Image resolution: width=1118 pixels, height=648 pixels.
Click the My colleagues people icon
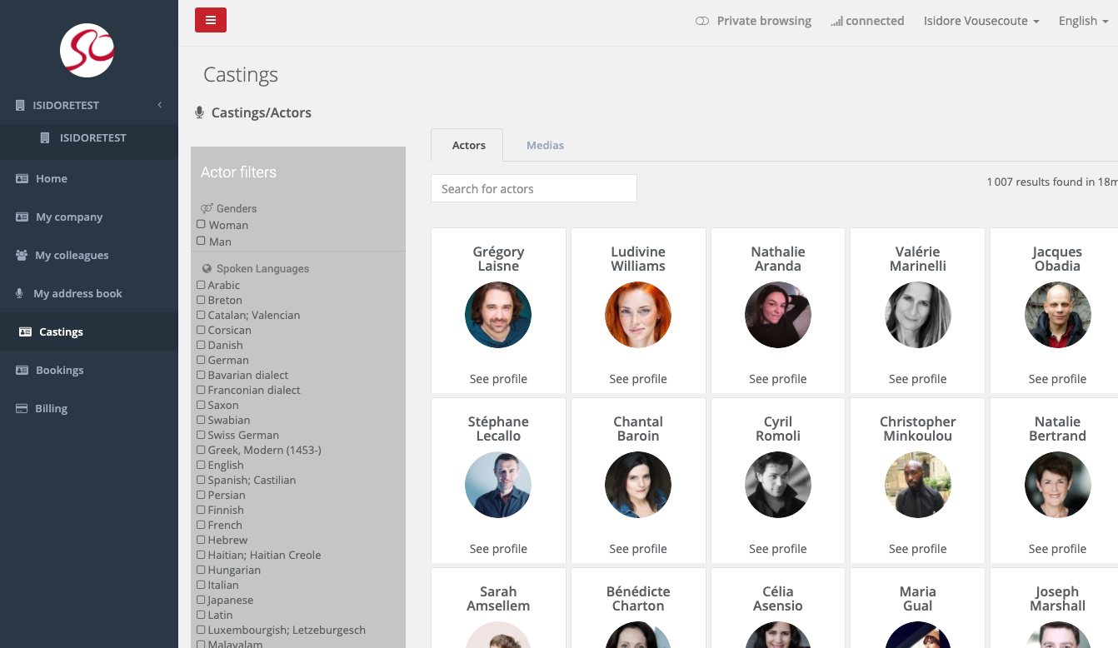tap(22, 255)
